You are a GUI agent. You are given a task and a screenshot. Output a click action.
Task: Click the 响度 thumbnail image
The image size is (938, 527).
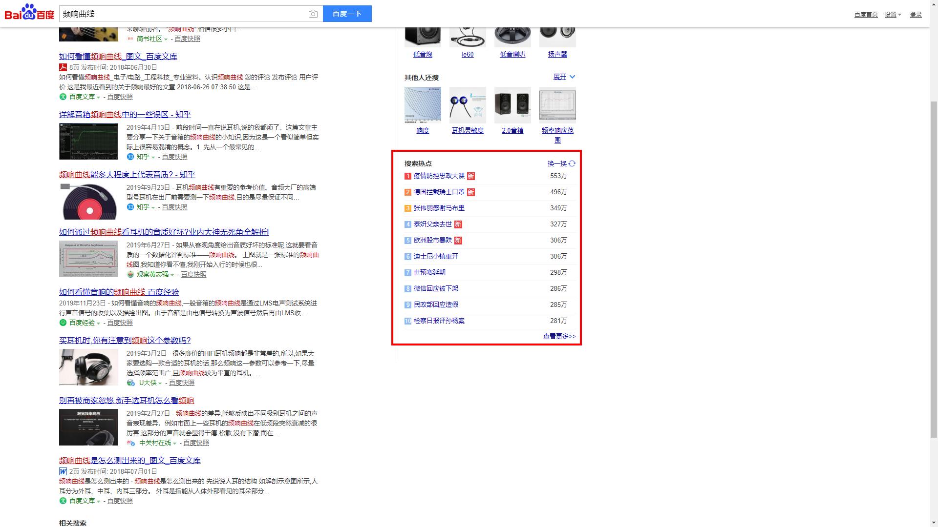click(423, 105)
